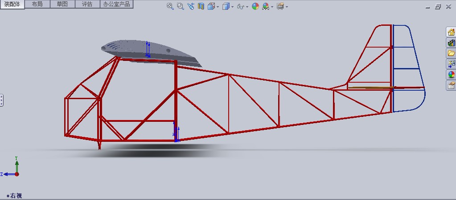This screenshot has width=456, height=200.
Task: Expand Apply Scene dropdown arrow
Action: [x=272, y=7]
